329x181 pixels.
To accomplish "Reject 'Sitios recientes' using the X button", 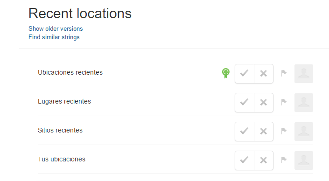I will tap(264, 132).
